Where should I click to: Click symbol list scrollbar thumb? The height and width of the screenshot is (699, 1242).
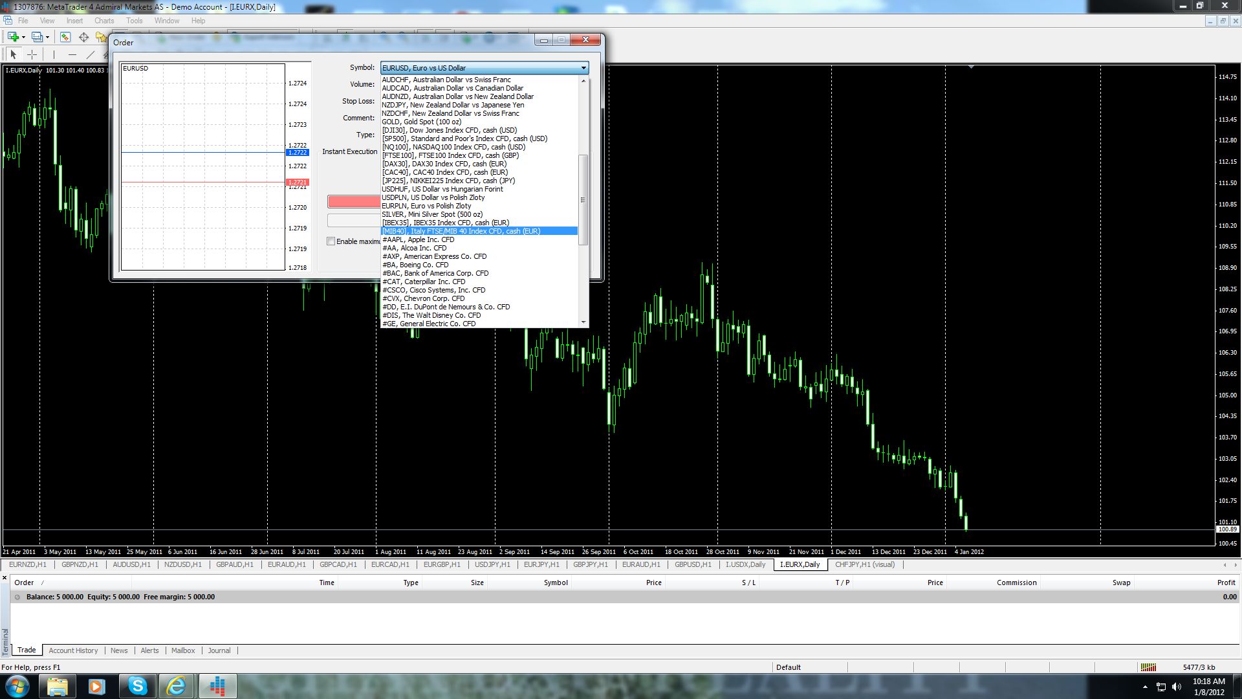point(583,200)
